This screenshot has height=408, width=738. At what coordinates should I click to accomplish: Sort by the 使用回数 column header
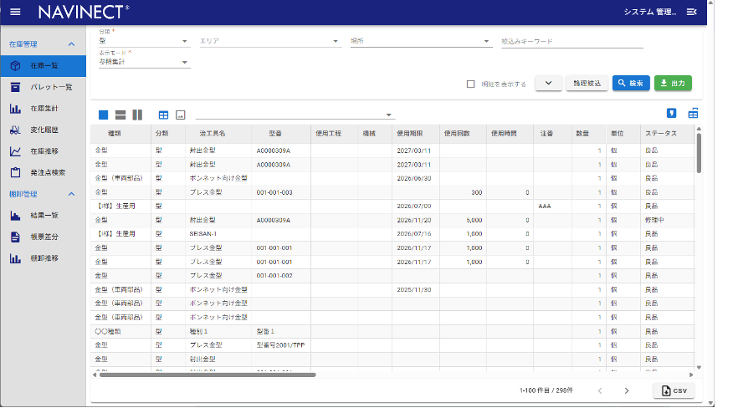point(457,134)
